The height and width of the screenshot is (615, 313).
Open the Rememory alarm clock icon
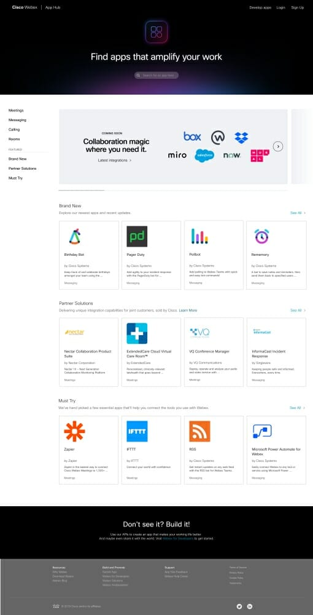pyautogui.click(x=261, y=236)
